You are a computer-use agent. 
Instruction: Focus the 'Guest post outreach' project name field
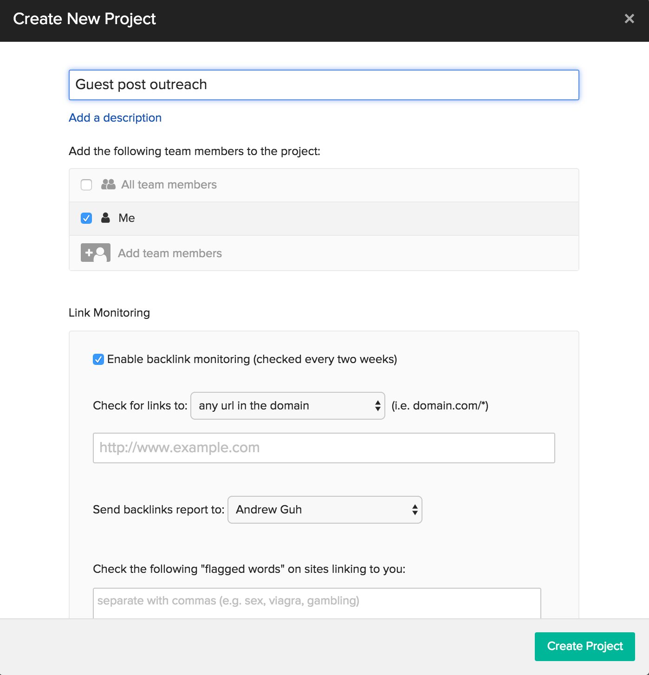pyautogui.click(x=324, y=85)
